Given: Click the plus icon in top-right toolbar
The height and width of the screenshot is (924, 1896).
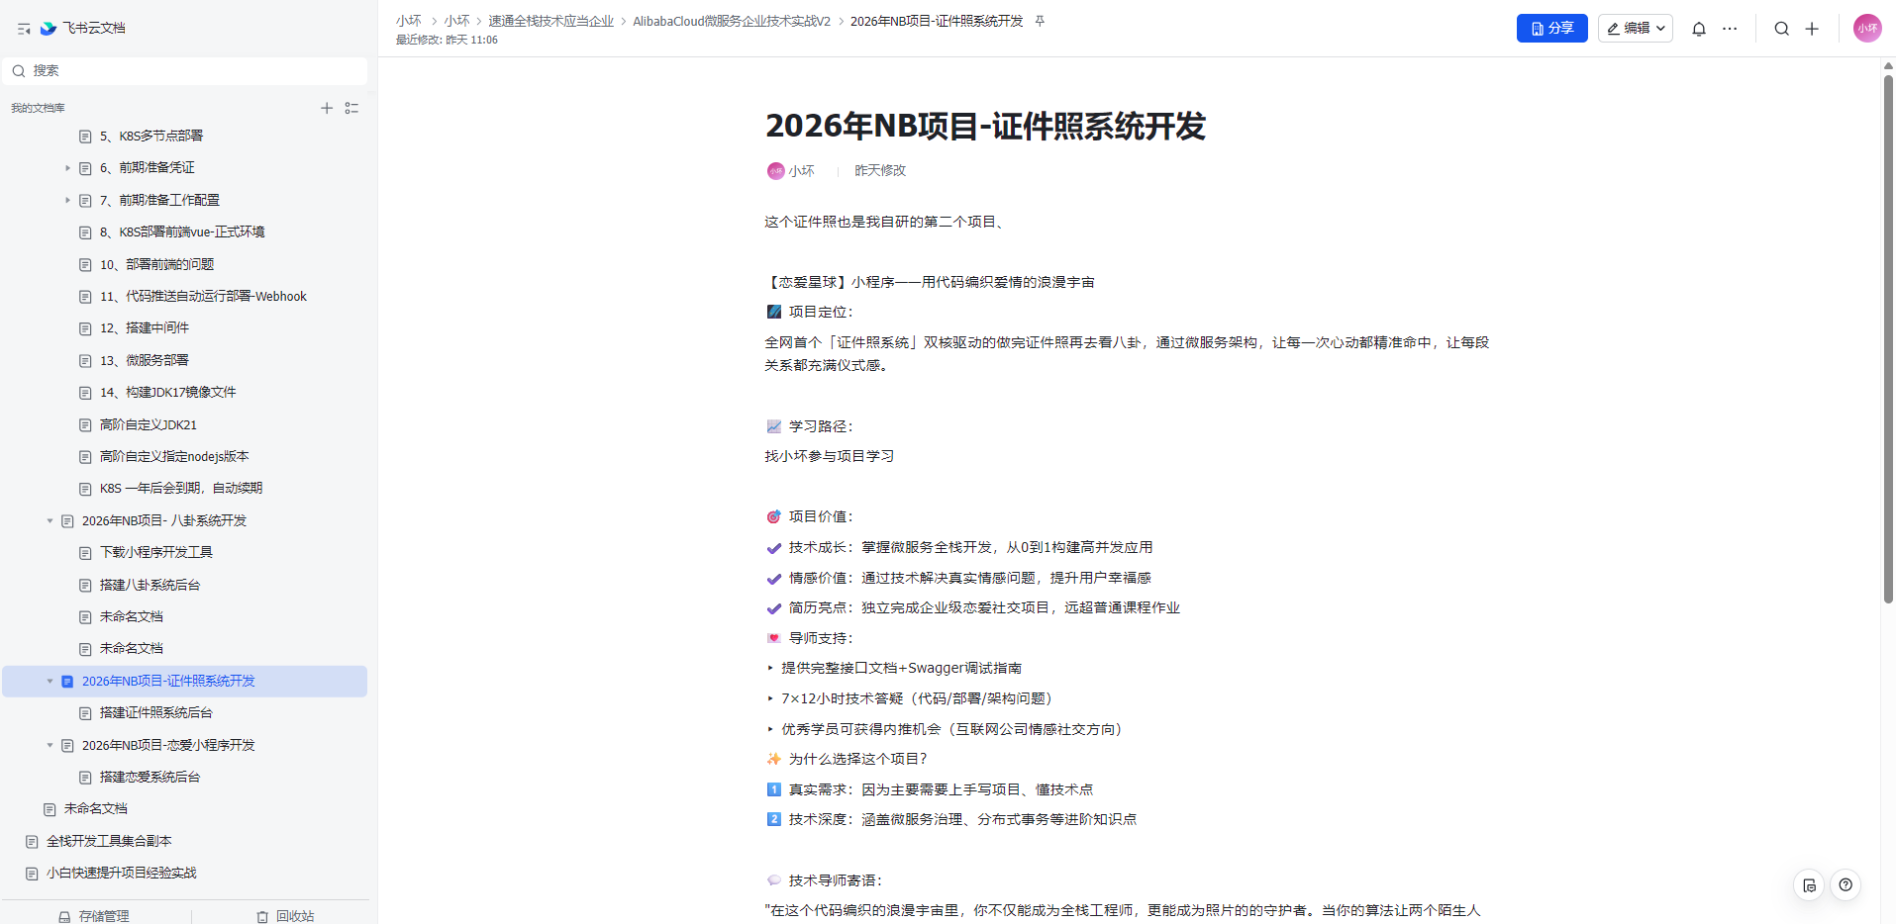Looking at the screenshot, I should 1812,29.
